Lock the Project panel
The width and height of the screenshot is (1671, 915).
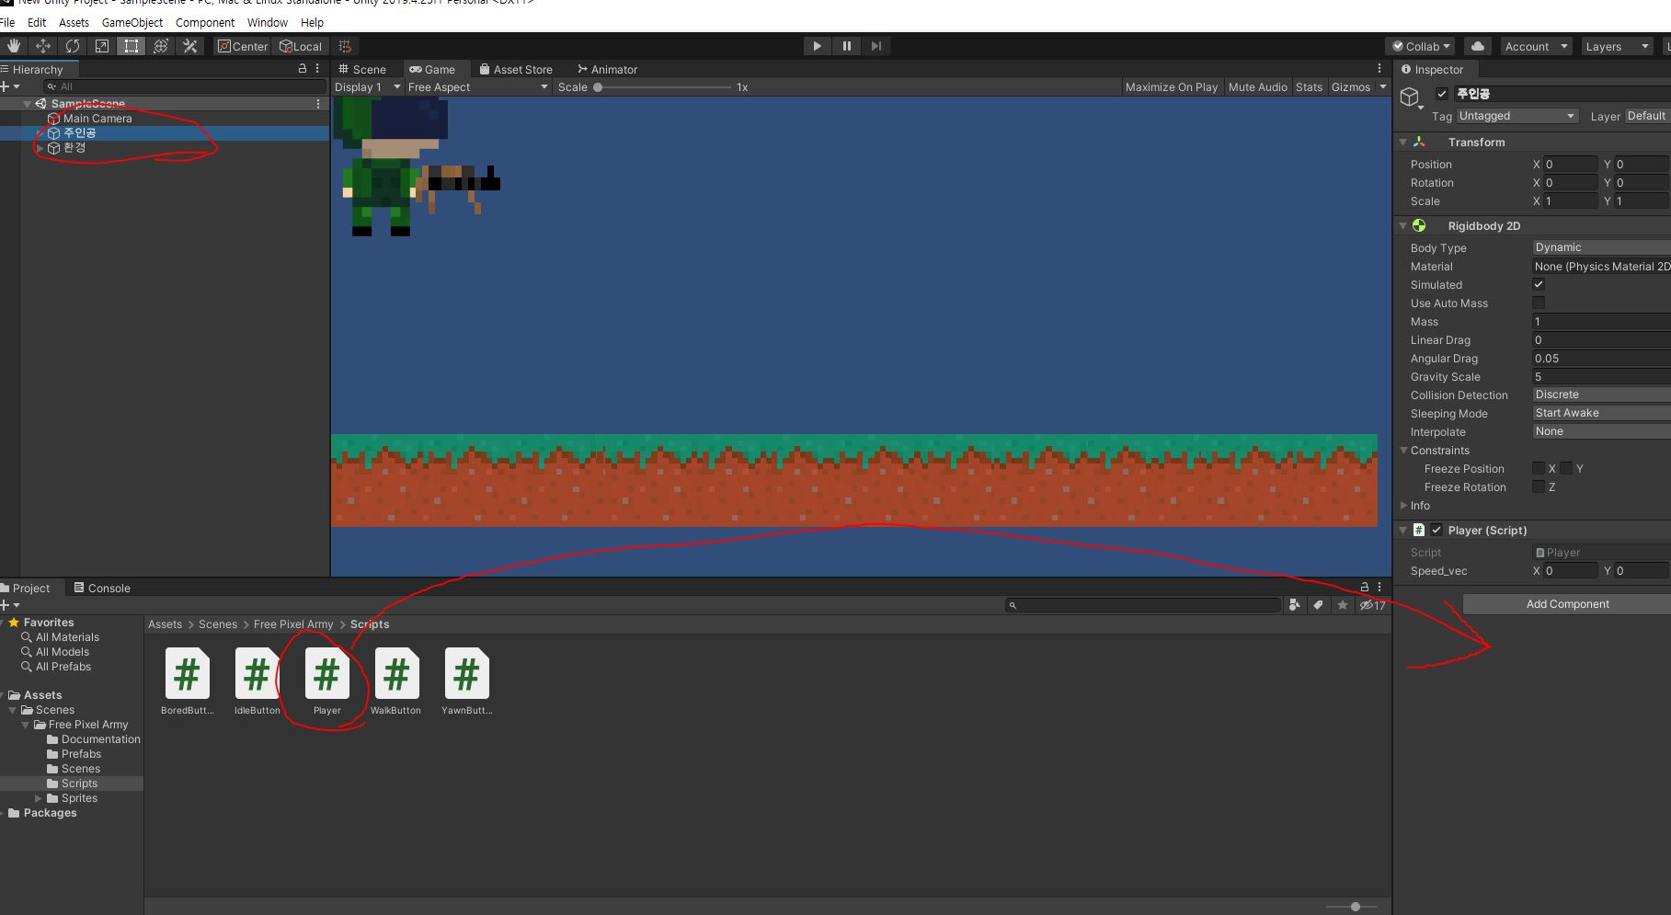click(1365, 587)
